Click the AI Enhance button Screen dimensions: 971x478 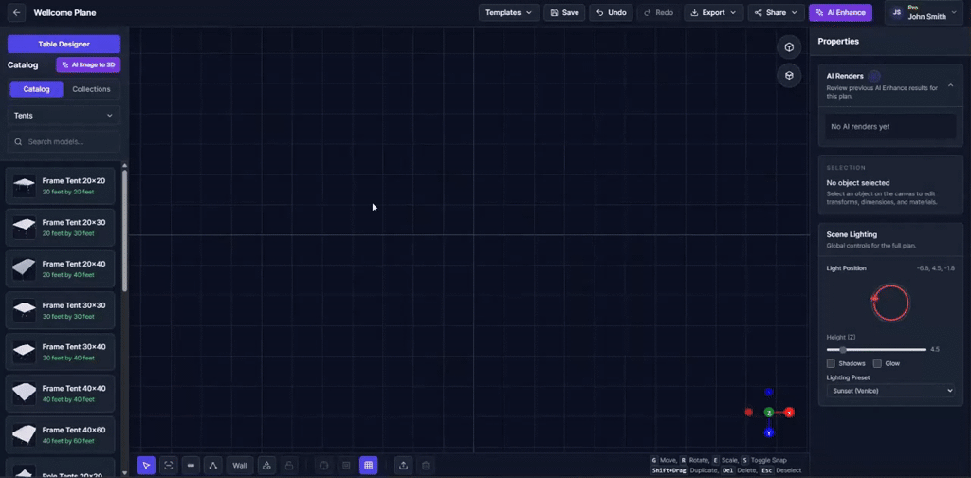coord(840,12)
